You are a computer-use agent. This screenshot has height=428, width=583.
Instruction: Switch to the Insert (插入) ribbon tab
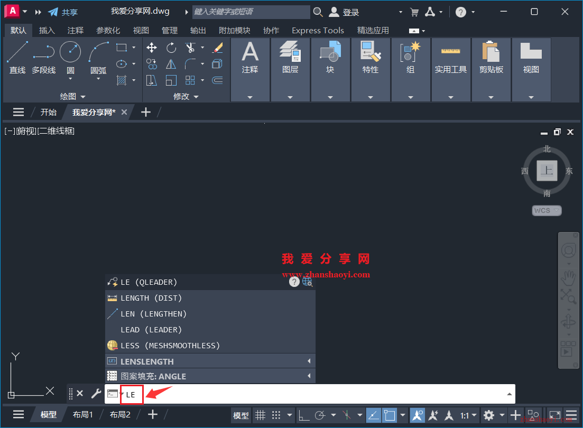(x=47, y=31)
